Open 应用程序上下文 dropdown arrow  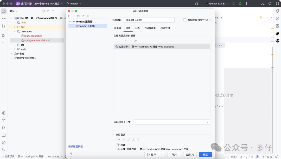(x=207, y=122)
